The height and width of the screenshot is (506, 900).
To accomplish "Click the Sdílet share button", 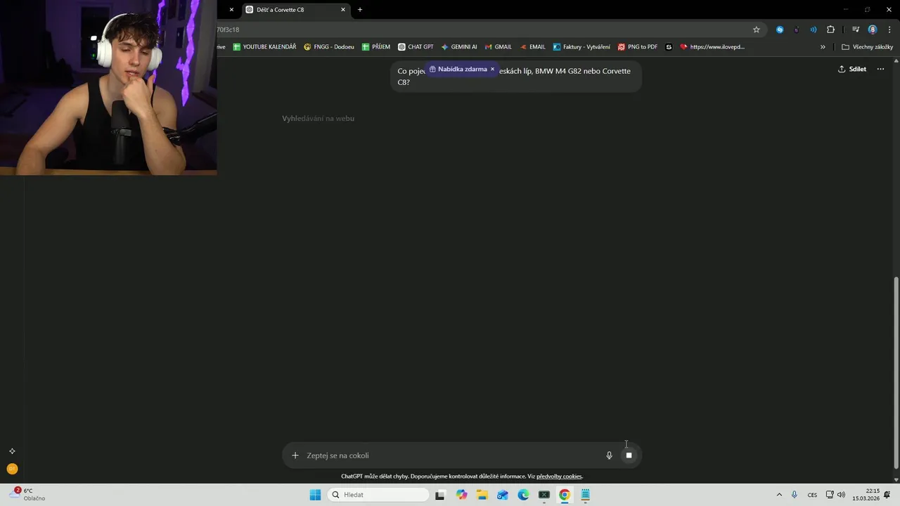I will 852,69.
